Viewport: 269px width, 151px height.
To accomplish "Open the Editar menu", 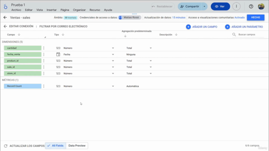I will 29,10.
